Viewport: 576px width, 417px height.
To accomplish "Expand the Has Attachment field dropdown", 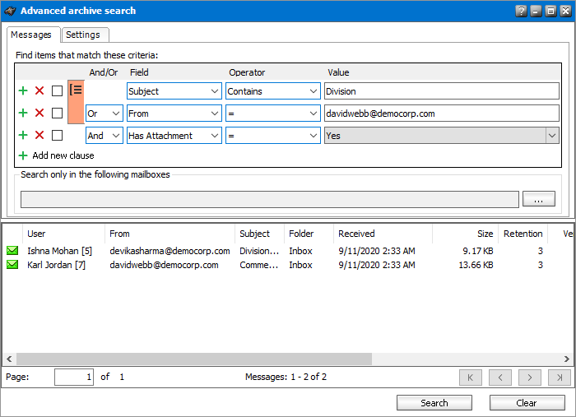I will [215, 136].
